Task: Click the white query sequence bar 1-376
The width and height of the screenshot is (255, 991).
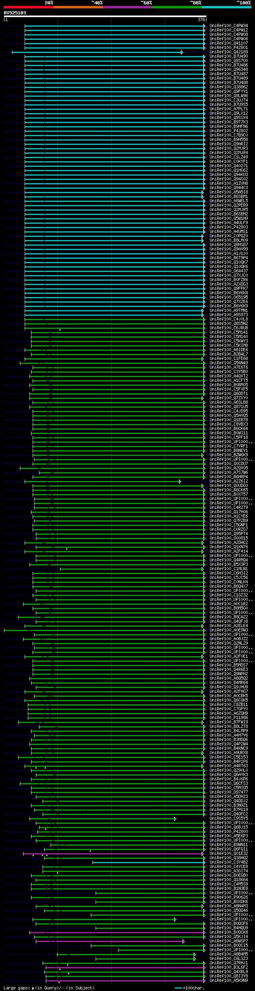Action: click(x=105, y=17)
